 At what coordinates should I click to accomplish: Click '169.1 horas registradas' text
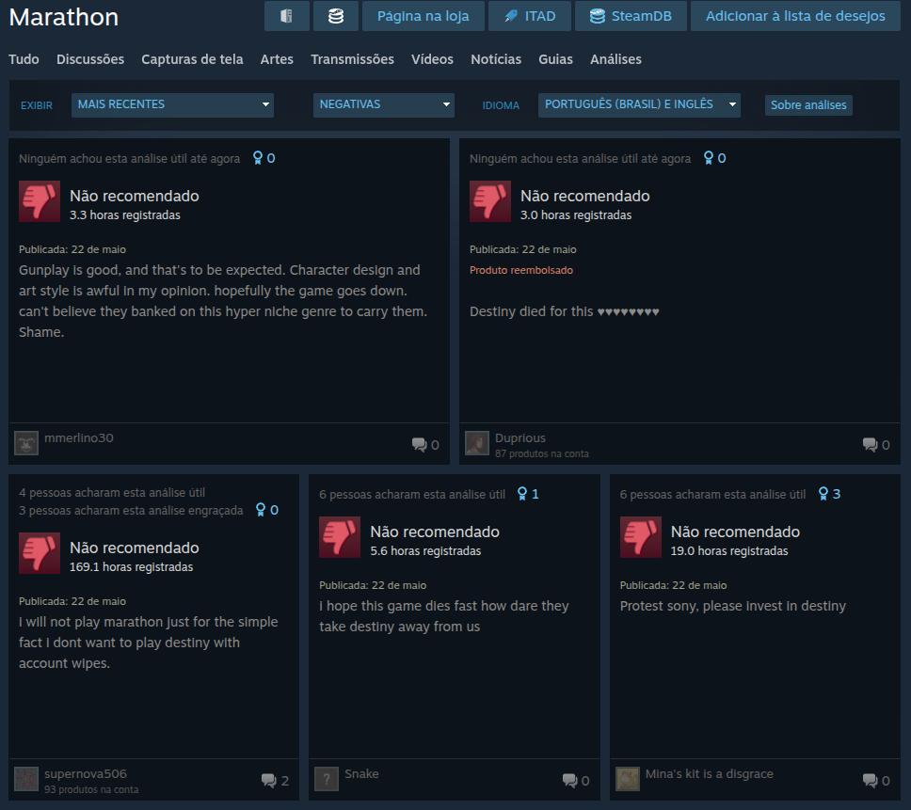[132, 566]
